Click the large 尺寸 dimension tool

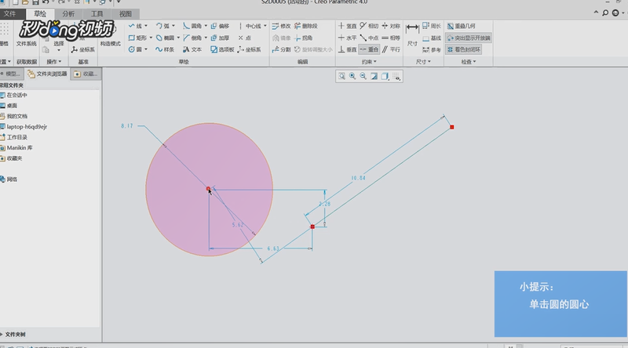412,34
